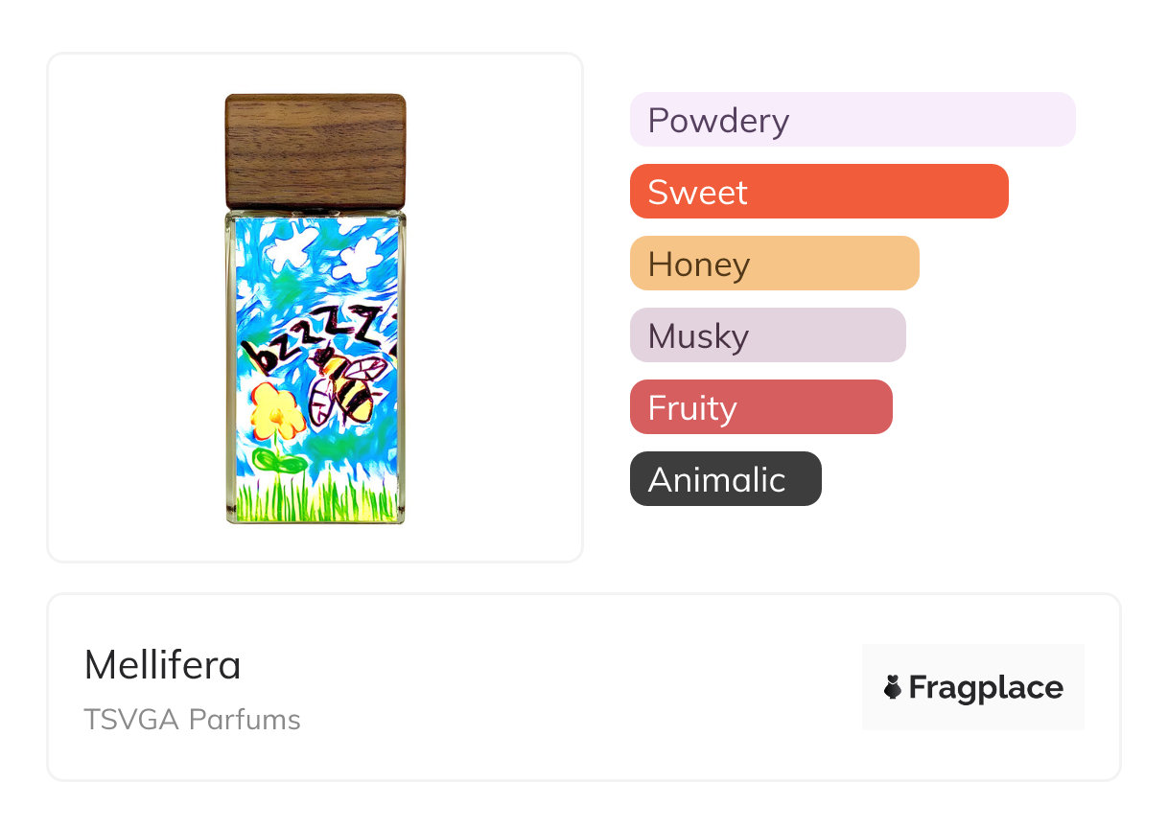The height and width of the screenshot is (828, 1168).
Task: Open the Mellifera perfume title
Action: 162,665
